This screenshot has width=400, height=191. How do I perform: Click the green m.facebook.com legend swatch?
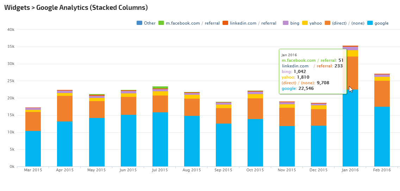point(161,23)
